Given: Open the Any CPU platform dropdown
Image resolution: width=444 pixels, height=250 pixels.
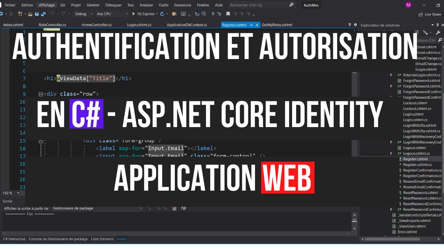Looking at the screenshot, I should (x=112, y=14).
